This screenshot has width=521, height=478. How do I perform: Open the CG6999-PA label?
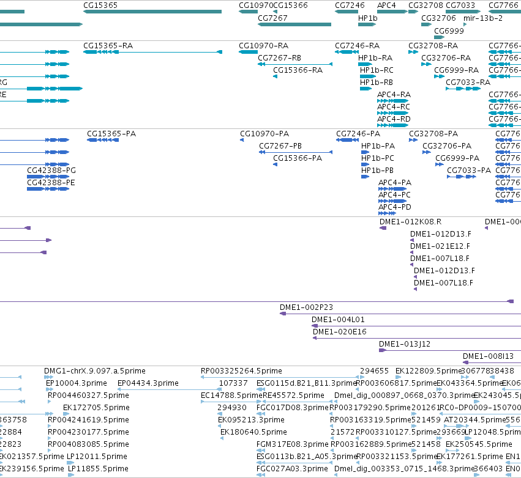[457, 158]
